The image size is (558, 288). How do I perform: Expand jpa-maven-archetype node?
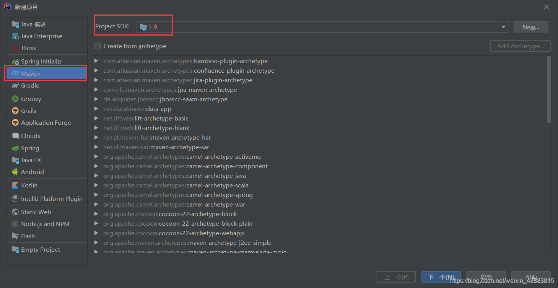click(x=96, y=90)
